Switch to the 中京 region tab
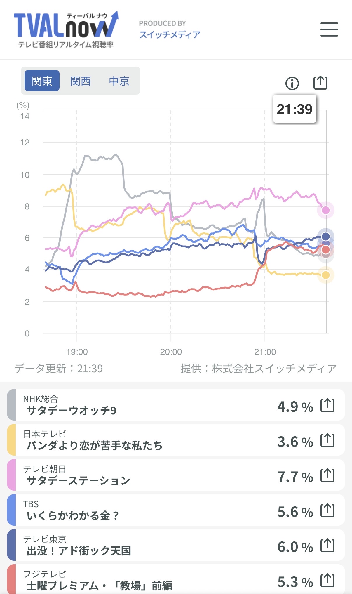Viewport: 352px width, 594px height. [x=119, y=81]
